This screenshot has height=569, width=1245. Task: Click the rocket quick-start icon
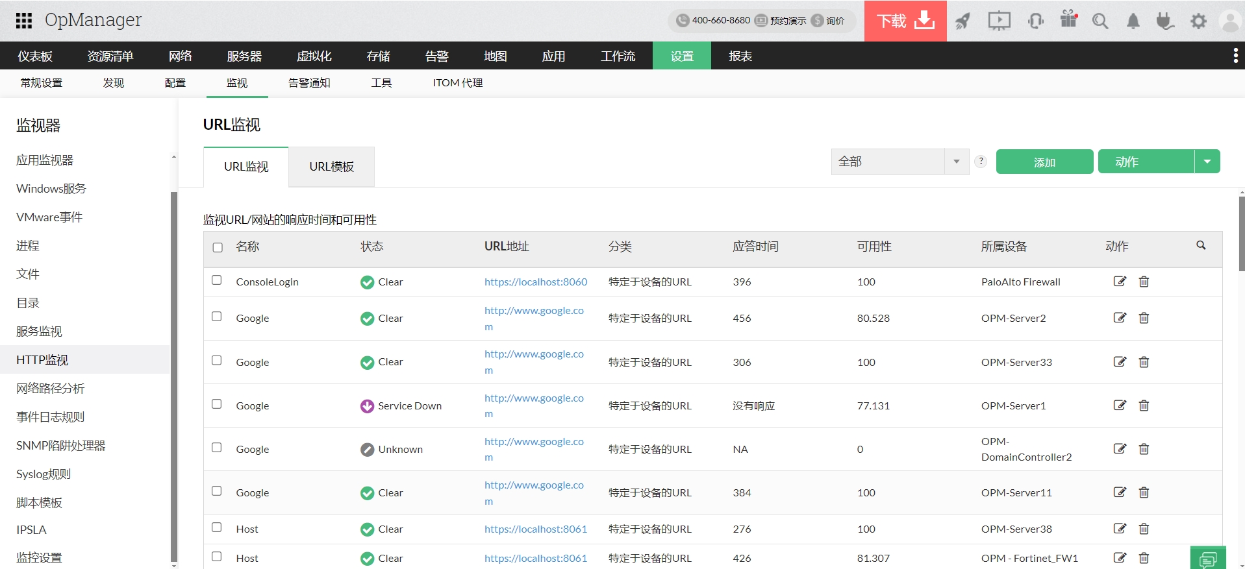tap(962, 21)
